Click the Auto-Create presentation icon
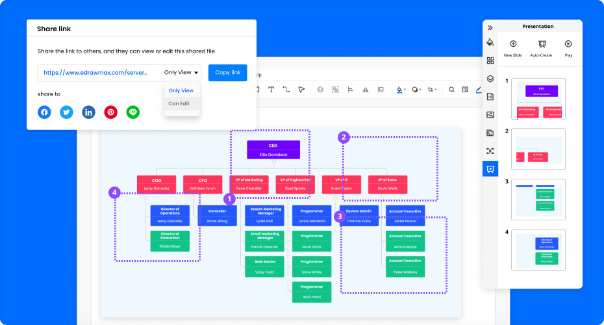This screenshot has width=604, height=325. tap(540, 44)
